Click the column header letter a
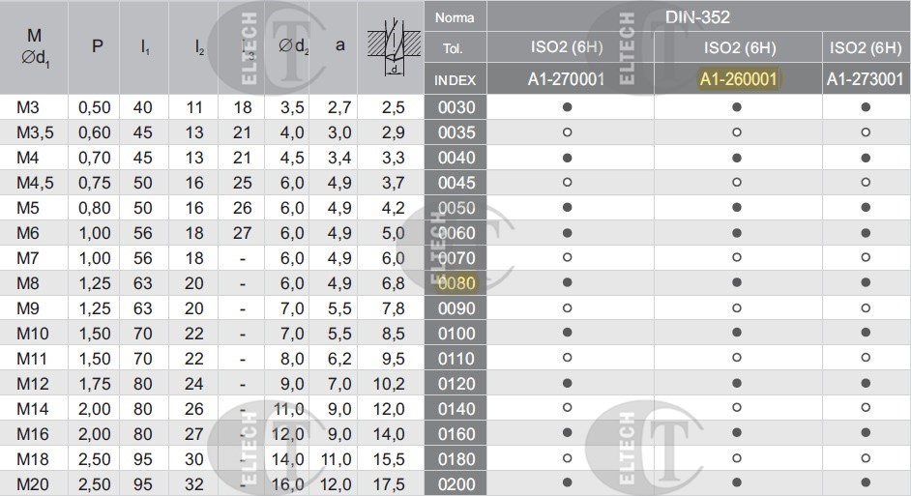 click(x=339, y=45)
